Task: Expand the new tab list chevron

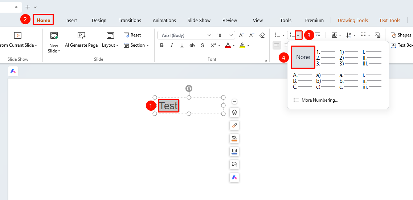Action: pos(35,7)
